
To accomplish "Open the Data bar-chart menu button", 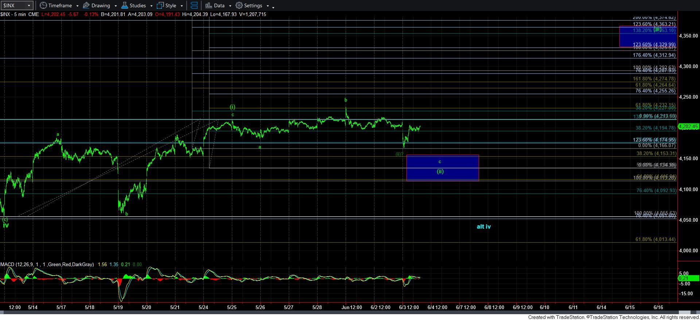I will (x=215, y=5).
